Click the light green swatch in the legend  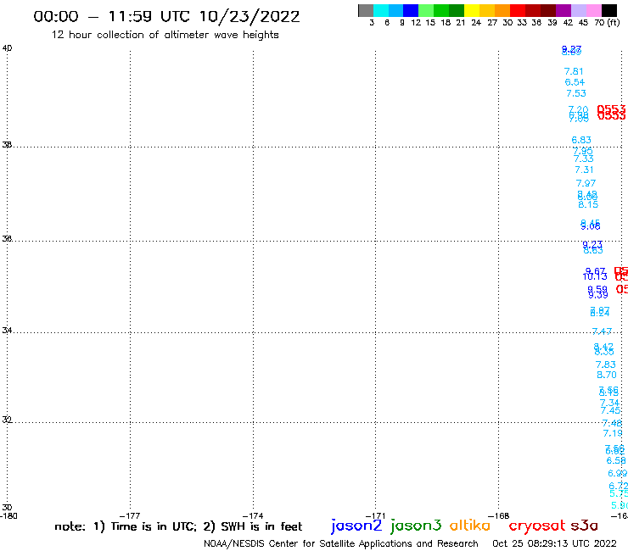[427, 10]
